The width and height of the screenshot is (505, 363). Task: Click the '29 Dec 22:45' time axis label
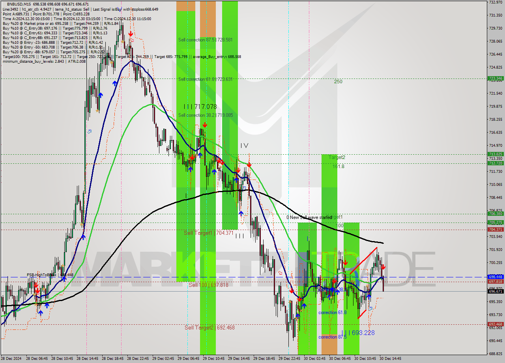coord(289,359)
